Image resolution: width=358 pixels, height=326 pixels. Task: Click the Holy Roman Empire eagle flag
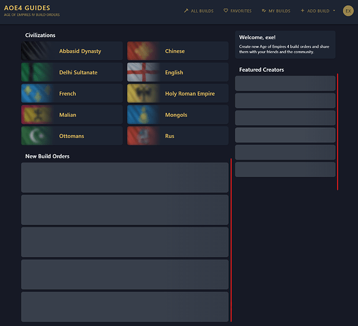(143, 93)
